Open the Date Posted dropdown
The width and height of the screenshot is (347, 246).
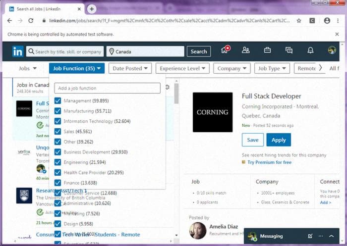pos(130,68)
